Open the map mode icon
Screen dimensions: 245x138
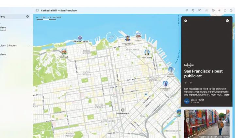[193, 10]
